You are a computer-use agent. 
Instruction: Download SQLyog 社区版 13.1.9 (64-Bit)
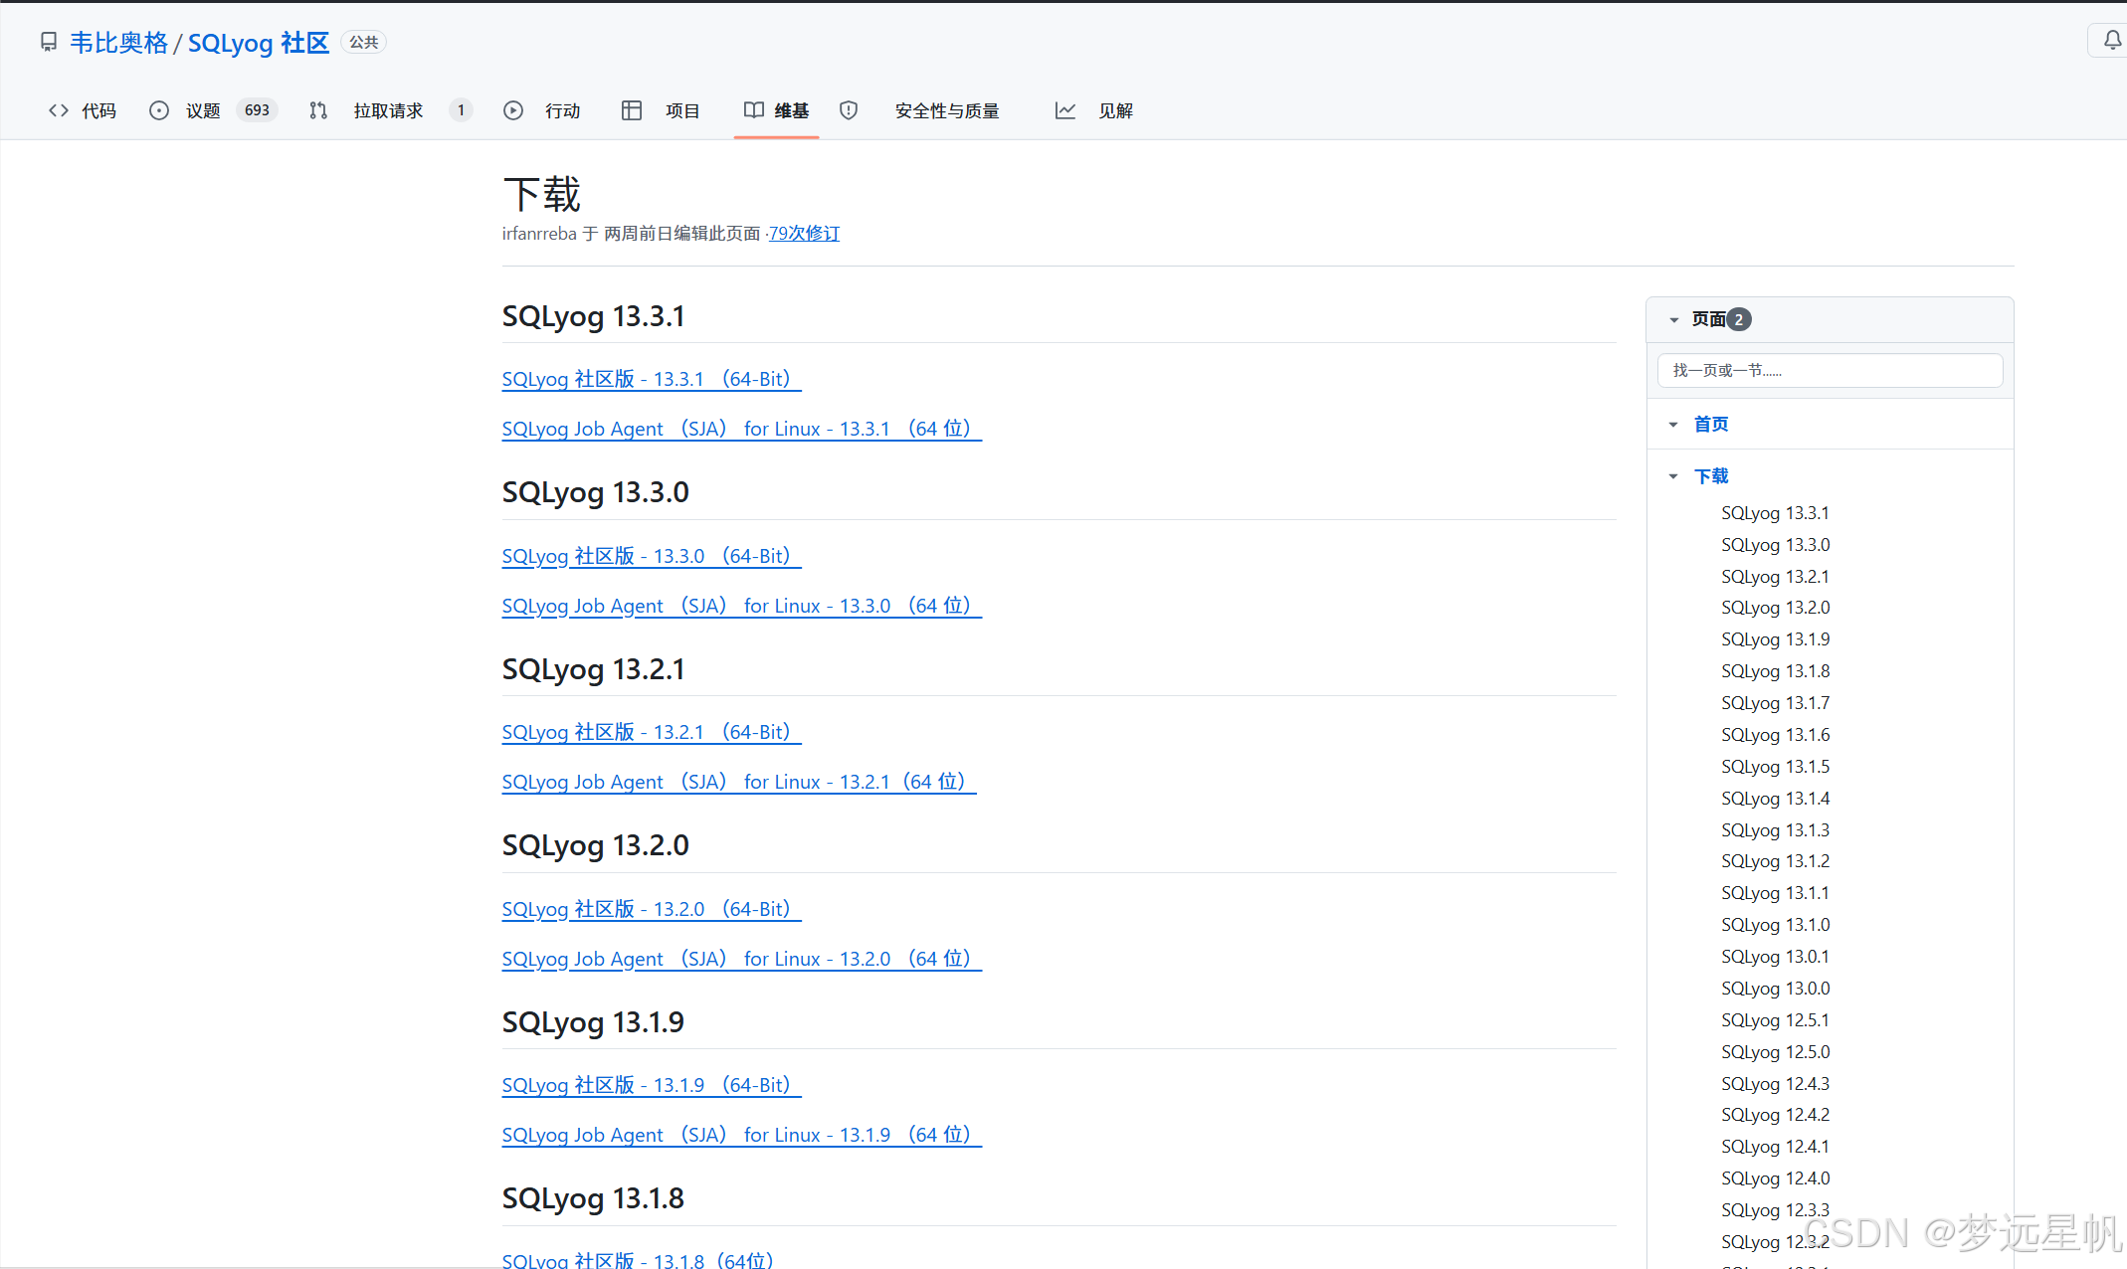[x=651, y=1085]
